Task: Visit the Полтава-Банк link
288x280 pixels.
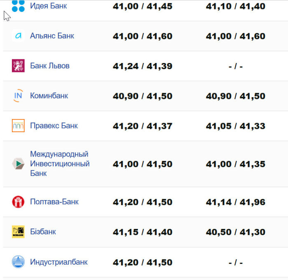Action: [54, 202]
